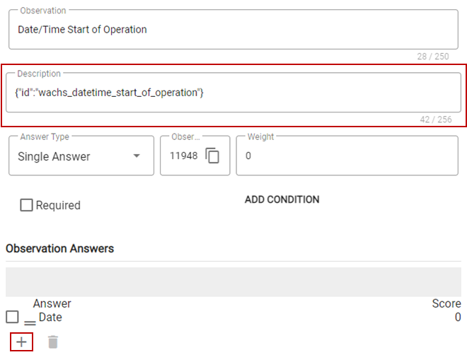Screen dimensions: 467x362
Task: Focus the Observation text field
Action: click(233, 30)
